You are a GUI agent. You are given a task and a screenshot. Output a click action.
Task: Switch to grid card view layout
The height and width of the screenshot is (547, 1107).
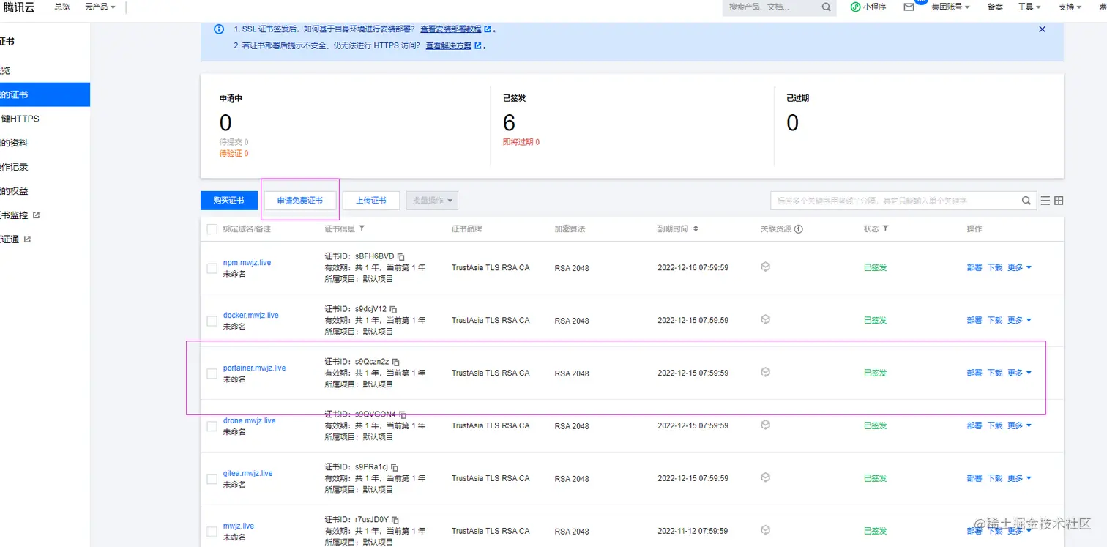coord(1059,201)
